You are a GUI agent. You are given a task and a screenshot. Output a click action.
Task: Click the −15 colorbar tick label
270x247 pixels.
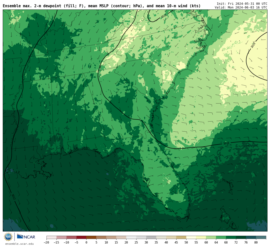point(56,242)
